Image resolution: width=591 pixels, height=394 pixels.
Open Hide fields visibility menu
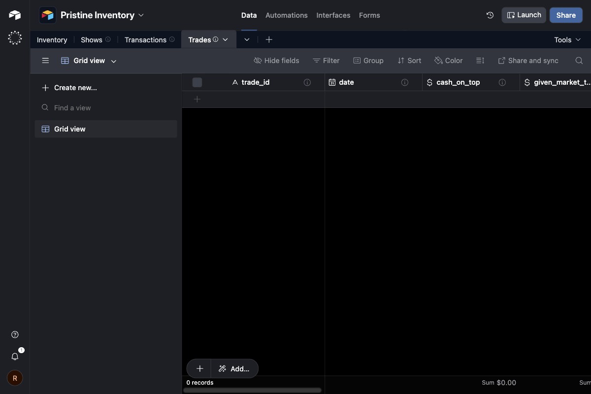coord(276,61)
